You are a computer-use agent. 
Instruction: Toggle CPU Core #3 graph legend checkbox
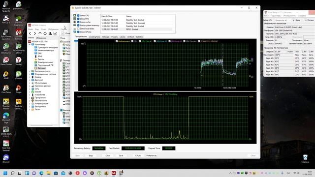coord(169,41)
